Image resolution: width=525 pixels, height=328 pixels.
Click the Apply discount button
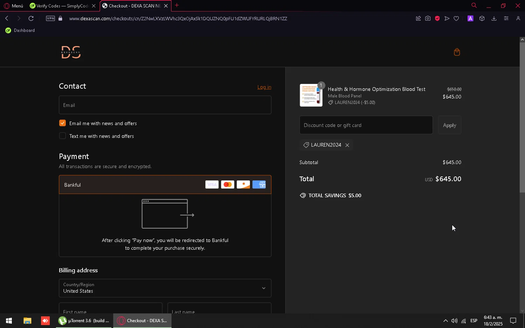[x=449, y=125]
